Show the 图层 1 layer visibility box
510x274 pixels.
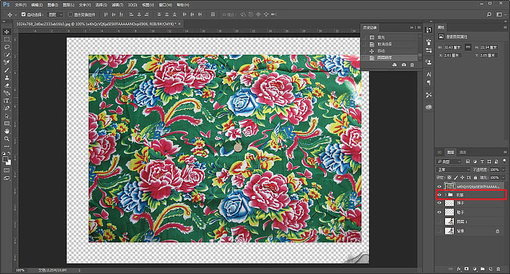pyautogui.click(x=439, y=222)
